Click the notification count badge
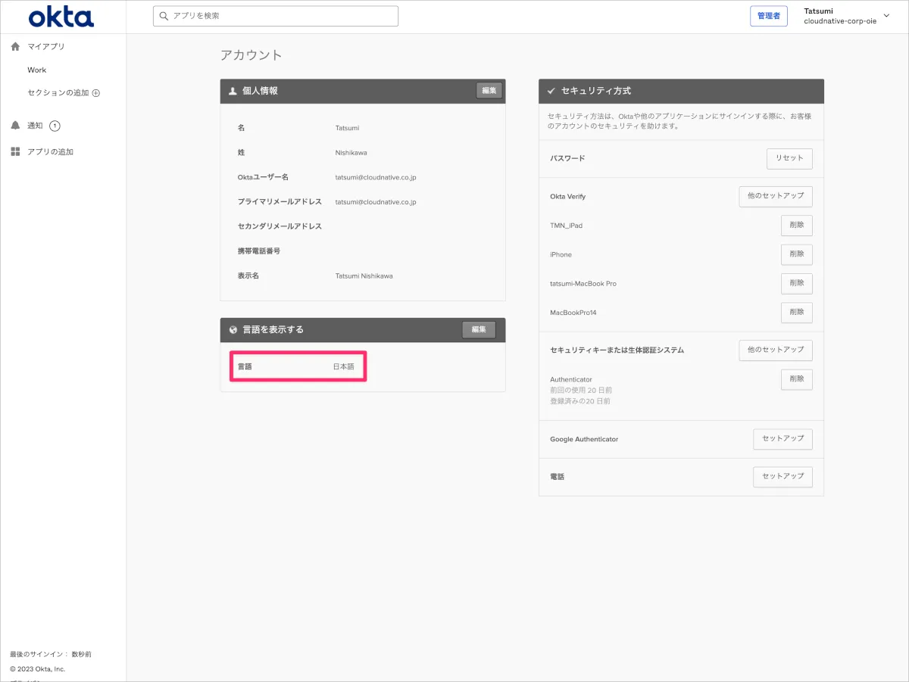Screen dimensions: 909x682 55,126
